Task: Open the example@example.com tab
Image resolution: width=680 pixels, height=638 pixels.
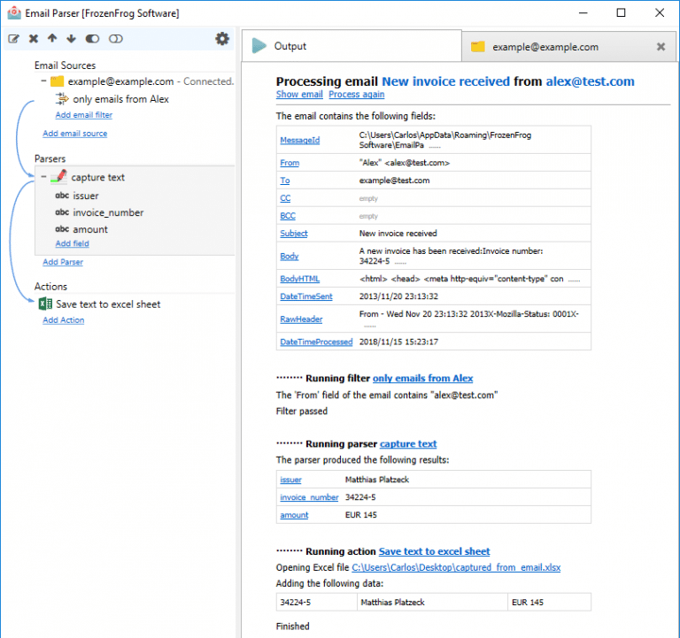Action: coord(545,48)
